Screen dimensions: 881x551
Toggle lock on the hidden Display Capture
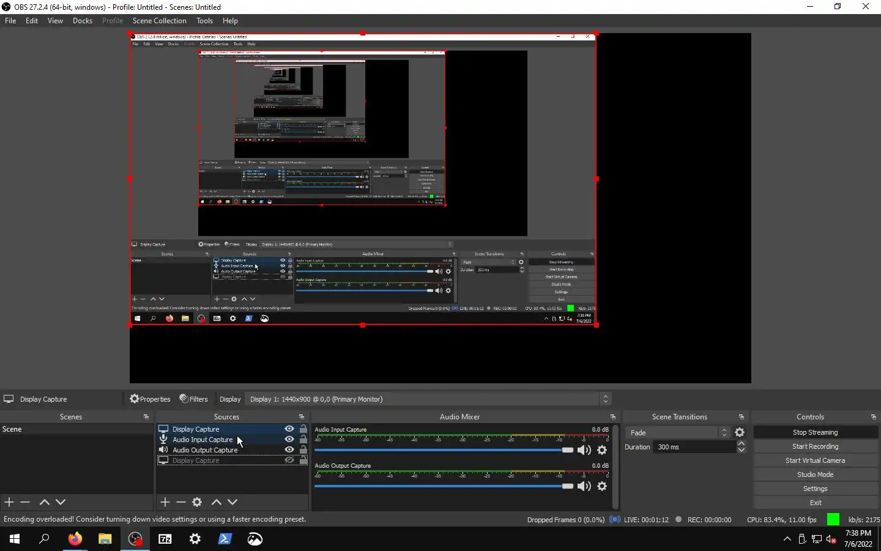(303, 460)
